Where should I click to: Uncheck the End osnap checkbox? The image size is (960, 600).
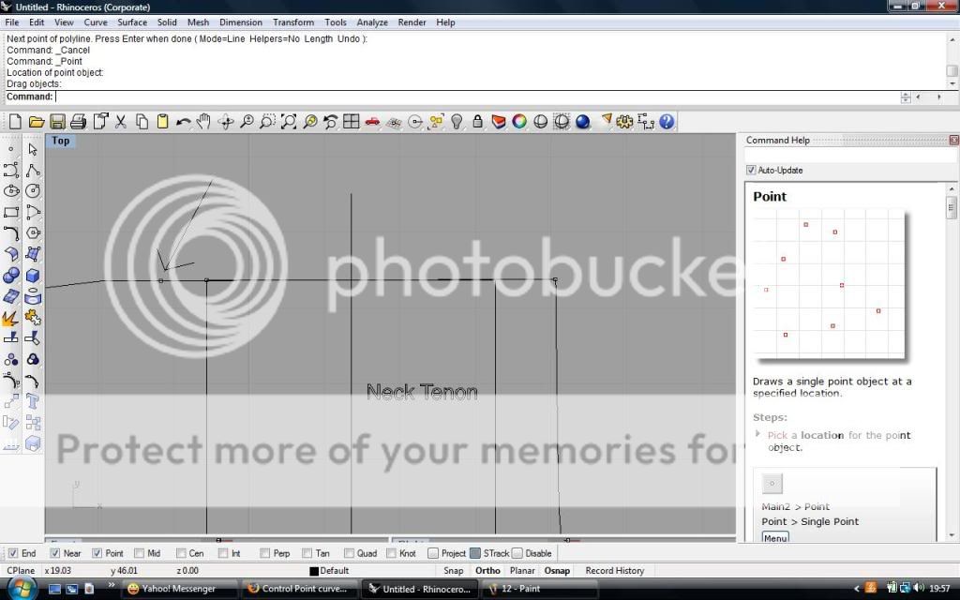click(13, 553)
